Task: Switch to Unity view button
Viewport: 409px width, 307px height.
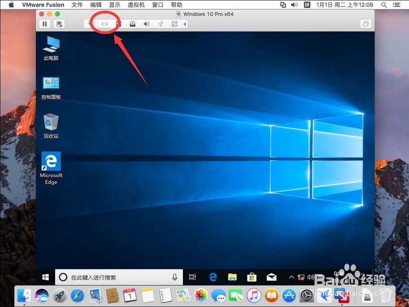Action: tap(365, 24)
